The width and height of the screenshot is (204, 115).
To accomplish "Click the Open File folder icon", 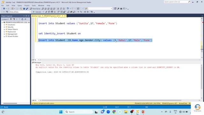I will (x=21, y=9).
